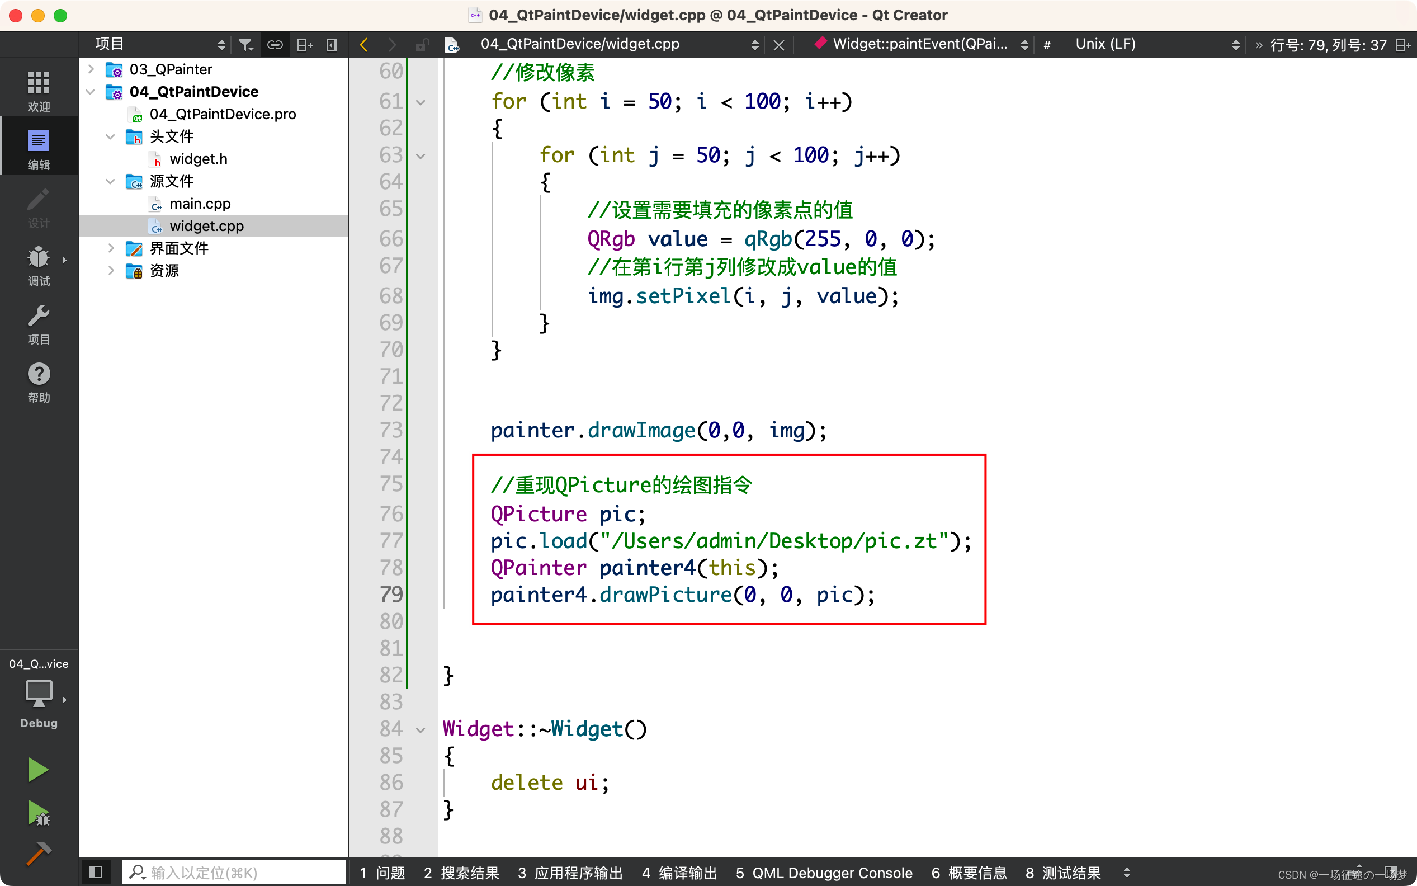Open the Welcome (欢迎) mode
The image size is (1417, 886).
(x=39, y=89)
